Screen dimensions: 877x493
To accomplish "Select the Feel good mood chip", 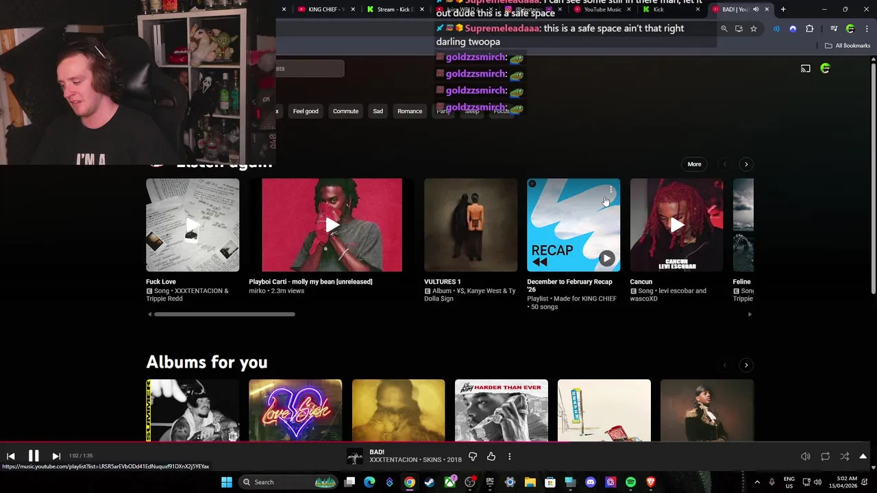I will 306,111.
